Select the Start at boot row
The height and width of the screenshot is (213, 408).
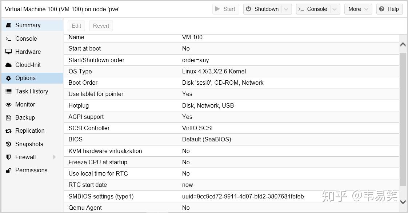pyautogui.click(x=233, y=49)
